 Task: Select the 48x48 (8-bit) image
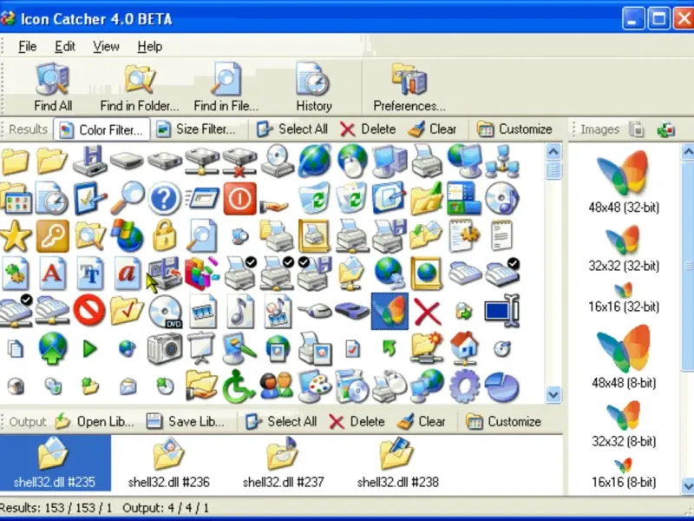click(624, 357)
